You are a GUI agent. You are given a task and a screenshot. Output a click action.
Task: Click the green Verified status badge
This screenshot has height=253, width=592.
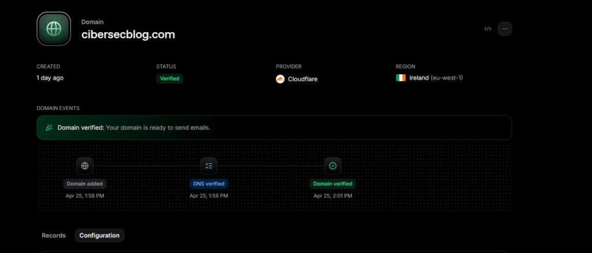point(169,78)
